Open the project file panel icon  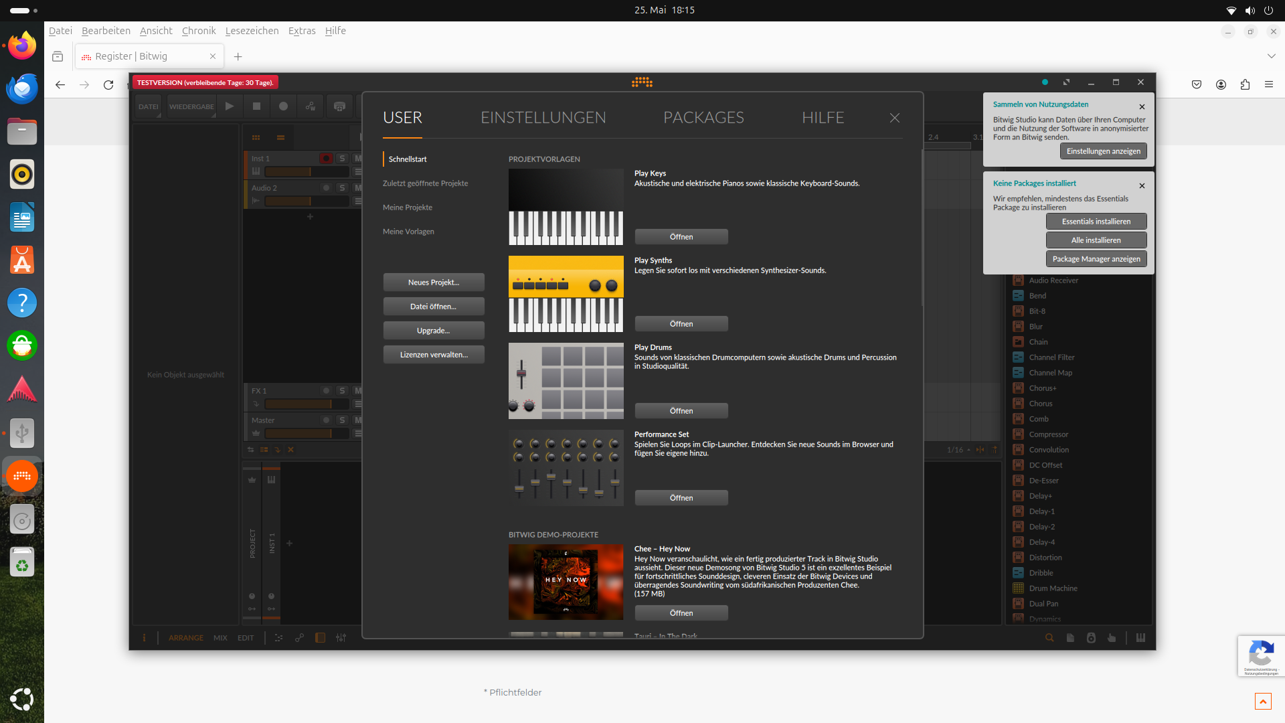point(1070,638)
